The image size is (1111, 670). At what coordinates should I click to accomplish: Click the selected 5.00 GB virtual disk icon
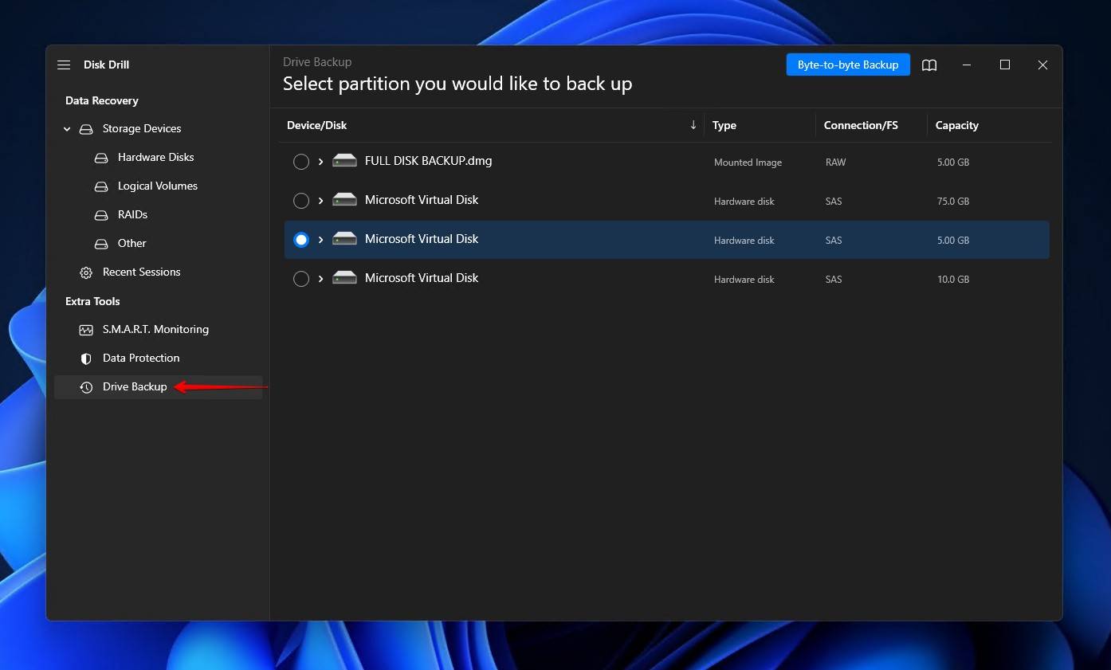pos(344,239)
